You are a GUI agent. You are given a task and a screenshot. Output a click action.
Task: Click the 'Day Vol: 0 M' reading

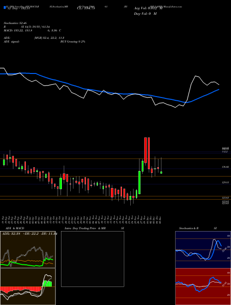(x=145, y=14)
